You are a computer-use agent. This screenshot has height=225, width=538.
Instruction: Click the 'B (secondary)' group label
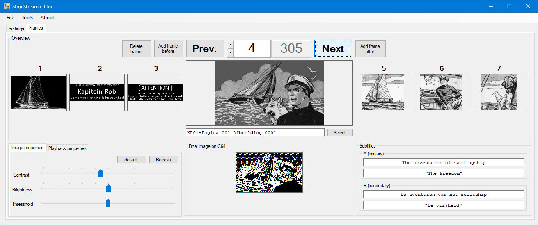pyautogui.click(x=377, y=186)
